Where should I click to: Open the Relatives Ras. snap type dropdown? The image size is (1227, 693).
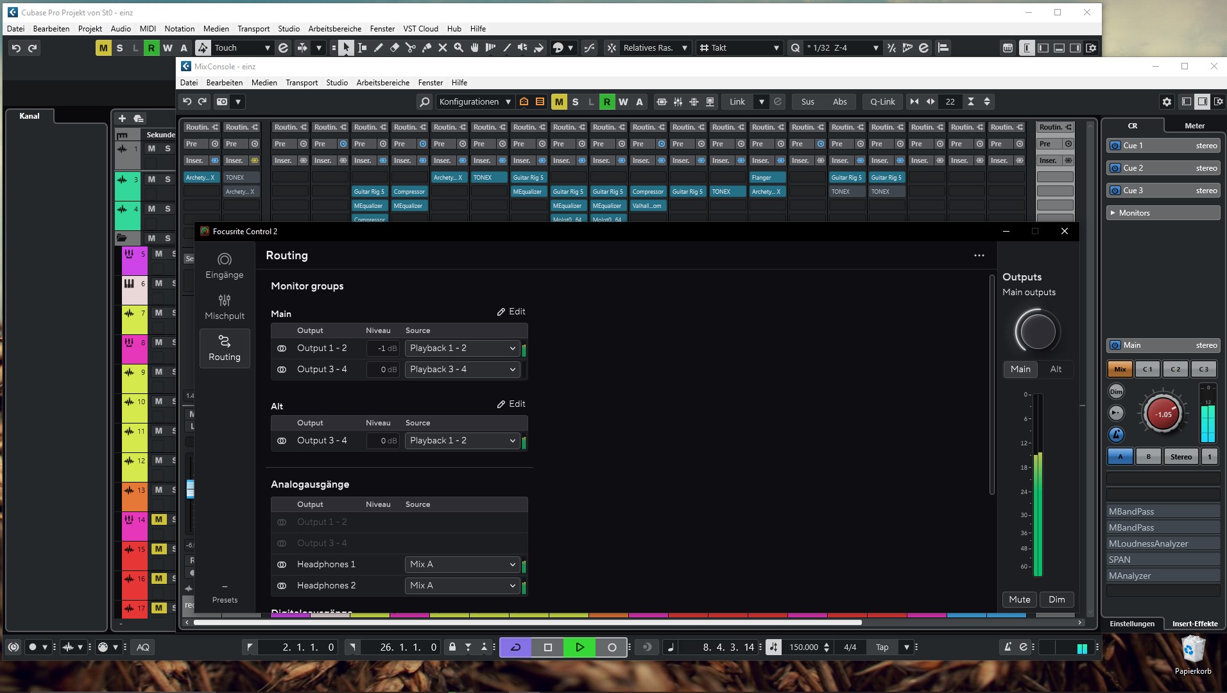point(655,47)
